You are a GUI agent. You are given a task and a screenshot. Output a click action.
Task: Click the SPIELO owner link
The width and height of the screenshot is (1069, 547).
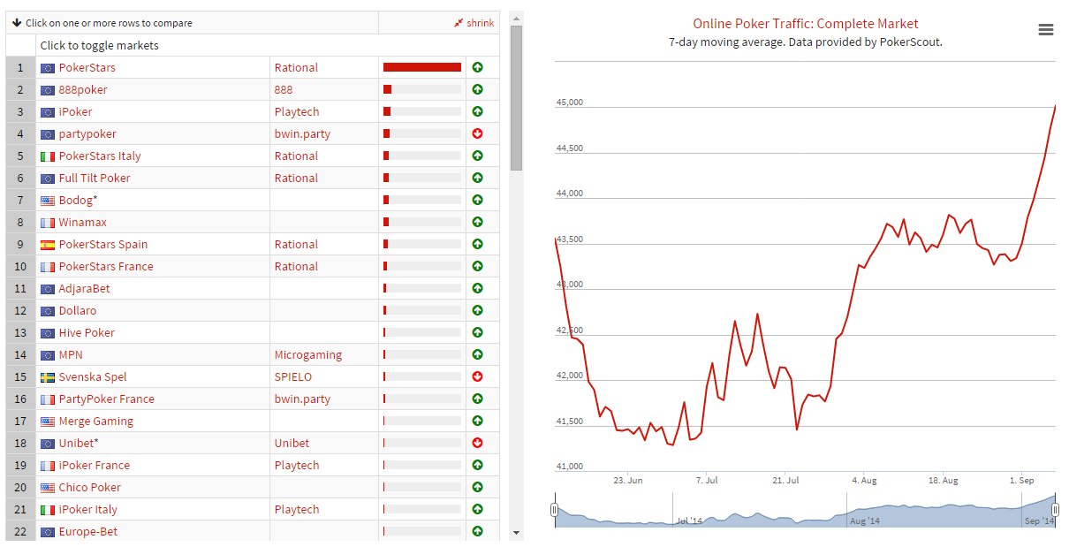pos(292,376)
